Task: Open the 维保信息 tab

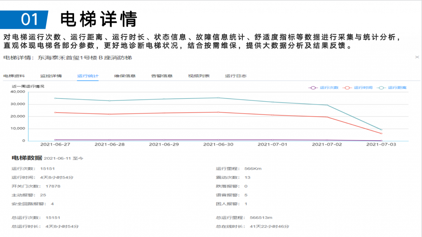Action: tap(124, 76)
